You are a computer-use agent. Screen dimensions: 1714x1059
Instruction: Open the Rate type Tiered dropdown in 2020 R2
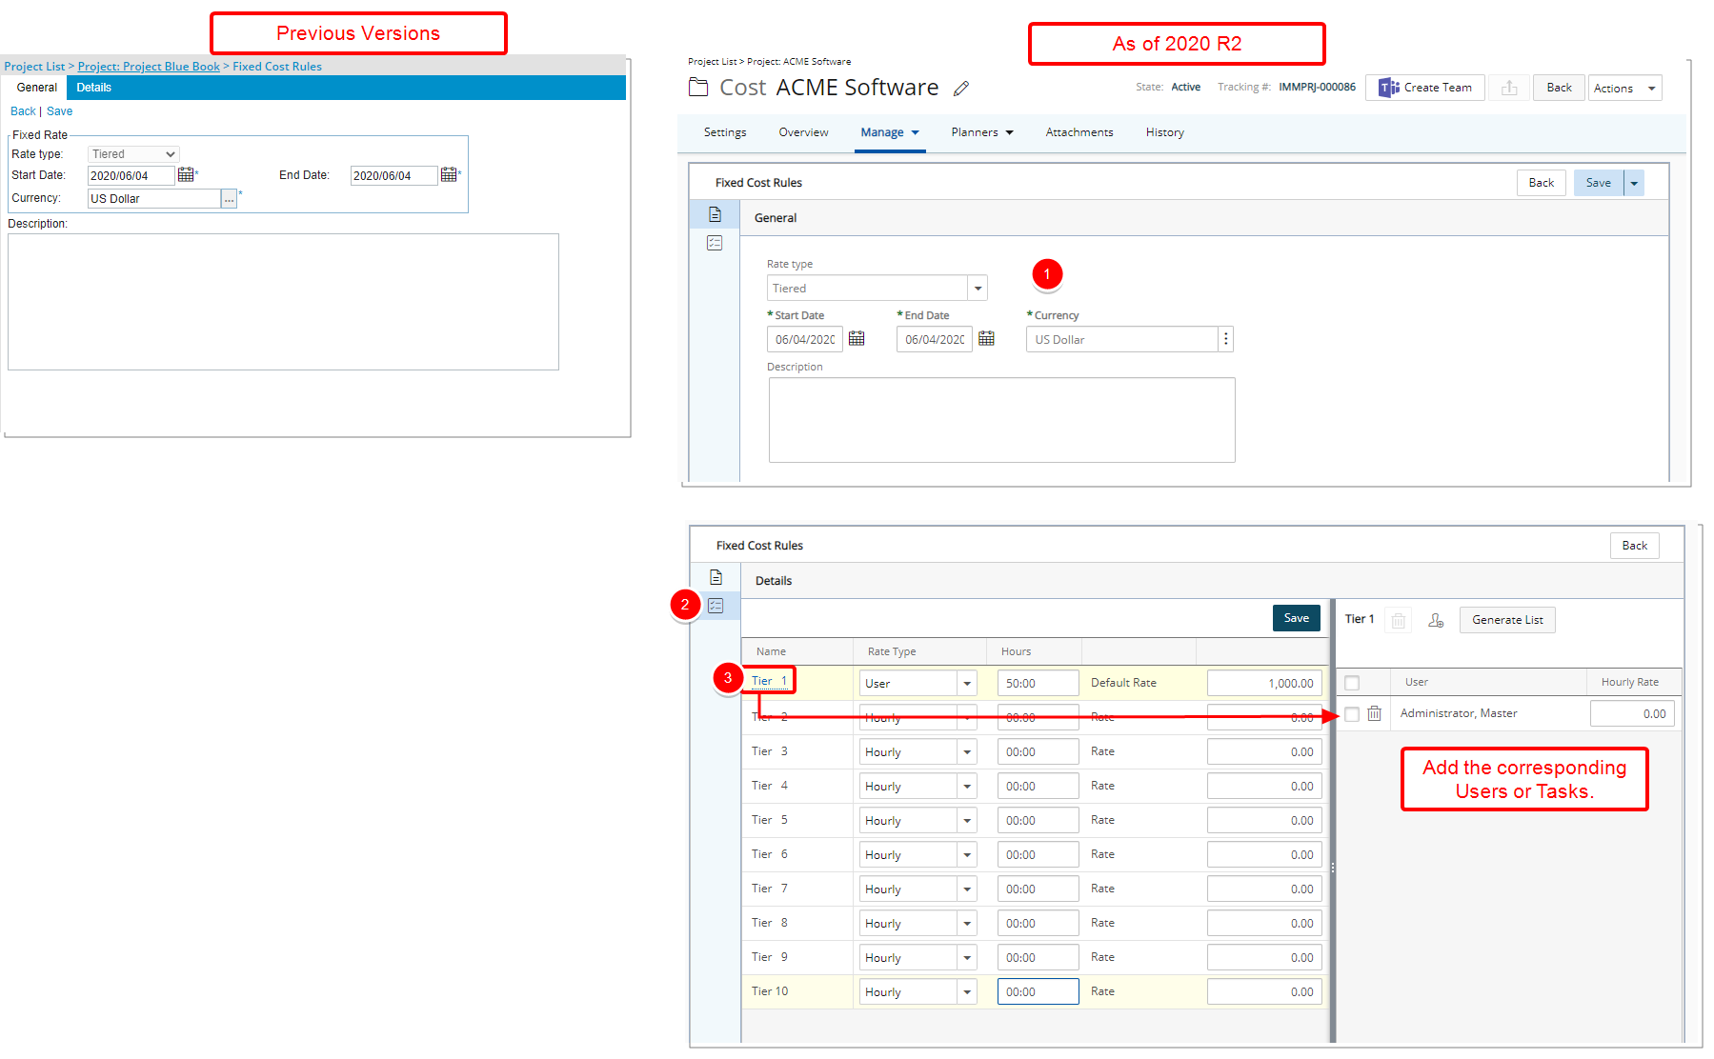(978, 288)
